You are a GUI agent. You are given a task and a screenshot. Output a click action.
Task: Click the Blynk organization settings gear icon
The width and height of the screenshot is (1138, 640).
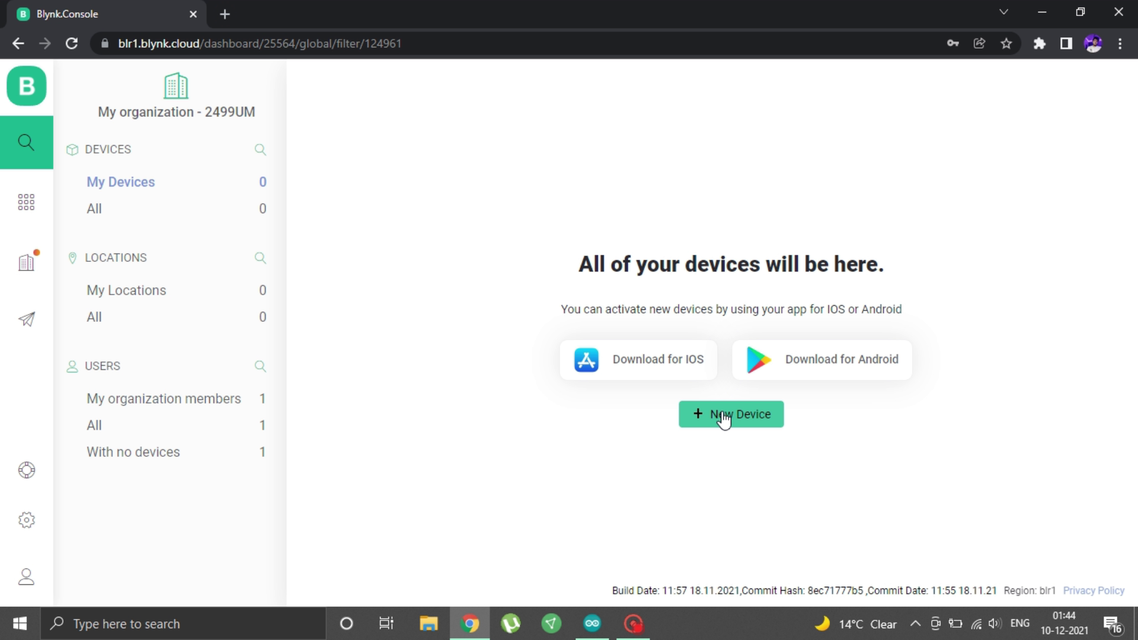(27, 520)
